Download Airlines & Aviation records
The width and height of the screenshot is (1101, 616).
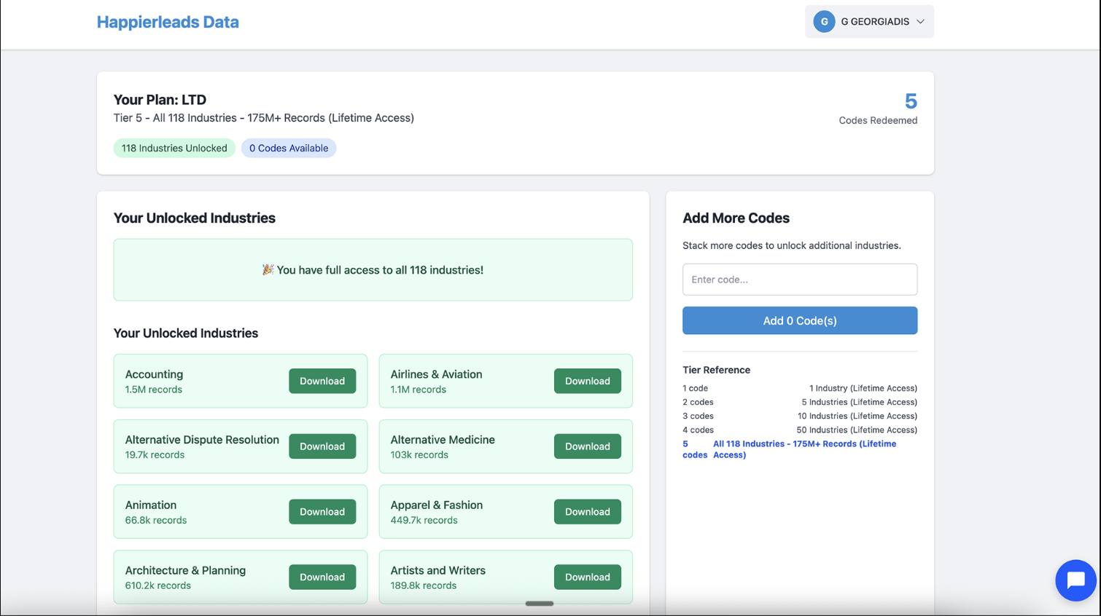[x=588, y=381]
